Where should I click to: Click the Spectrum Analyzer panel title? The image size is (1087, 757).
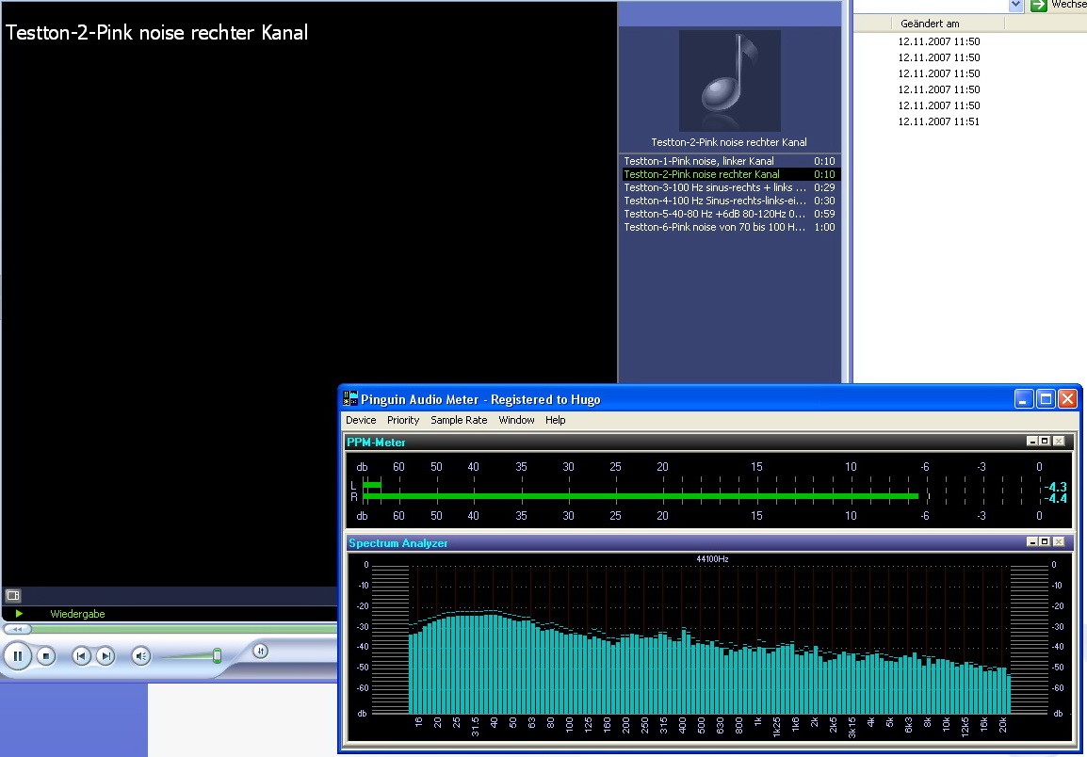coord(397,542)
